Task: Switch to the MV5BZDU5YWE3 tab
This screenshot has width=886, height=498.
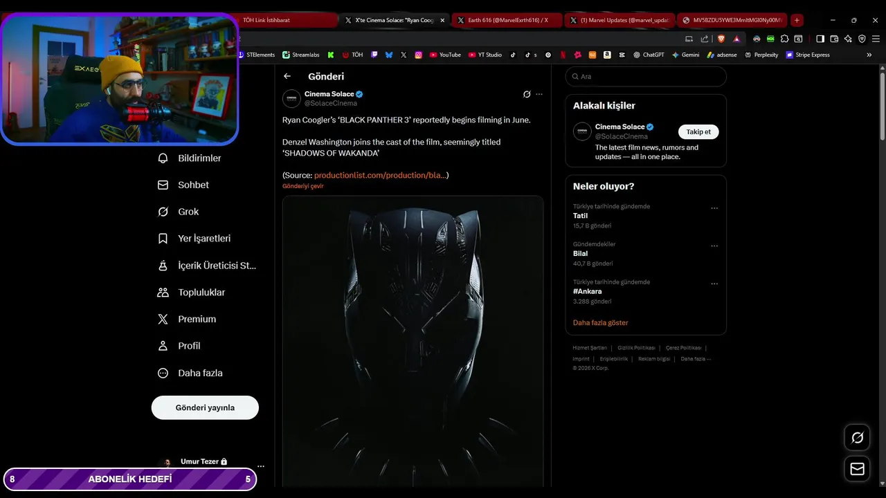Action: [x=732, y=20]
